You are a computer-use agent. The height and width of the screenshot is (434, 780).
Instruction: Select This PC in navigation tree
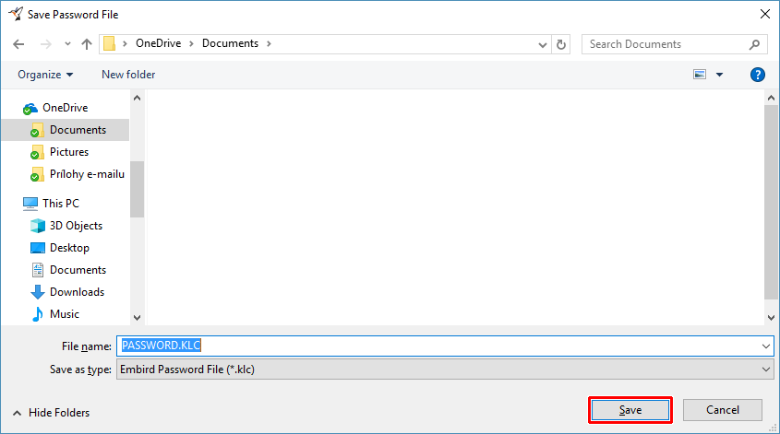pyautogui.click(x=61, y=204)
